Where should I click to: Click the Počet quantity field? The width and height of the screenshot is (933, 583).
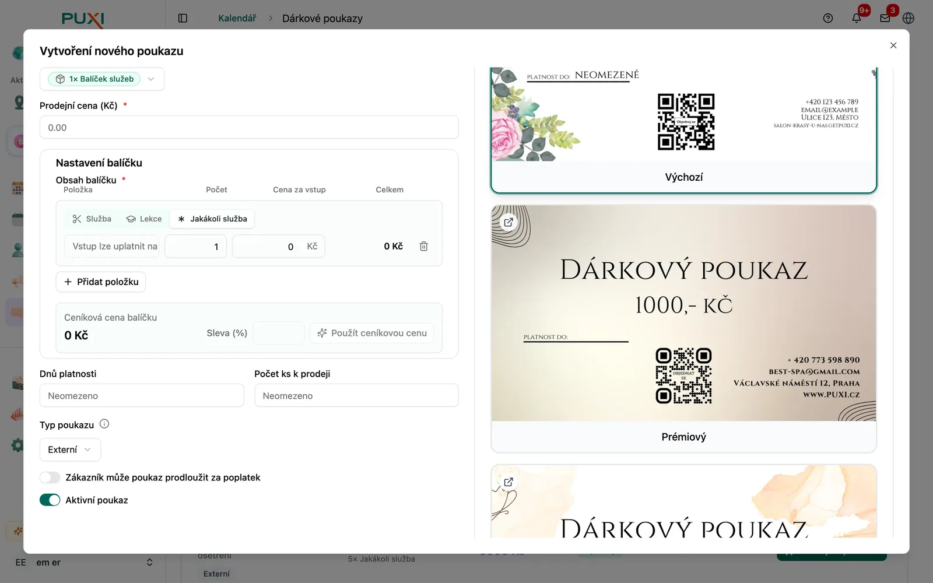195,246
